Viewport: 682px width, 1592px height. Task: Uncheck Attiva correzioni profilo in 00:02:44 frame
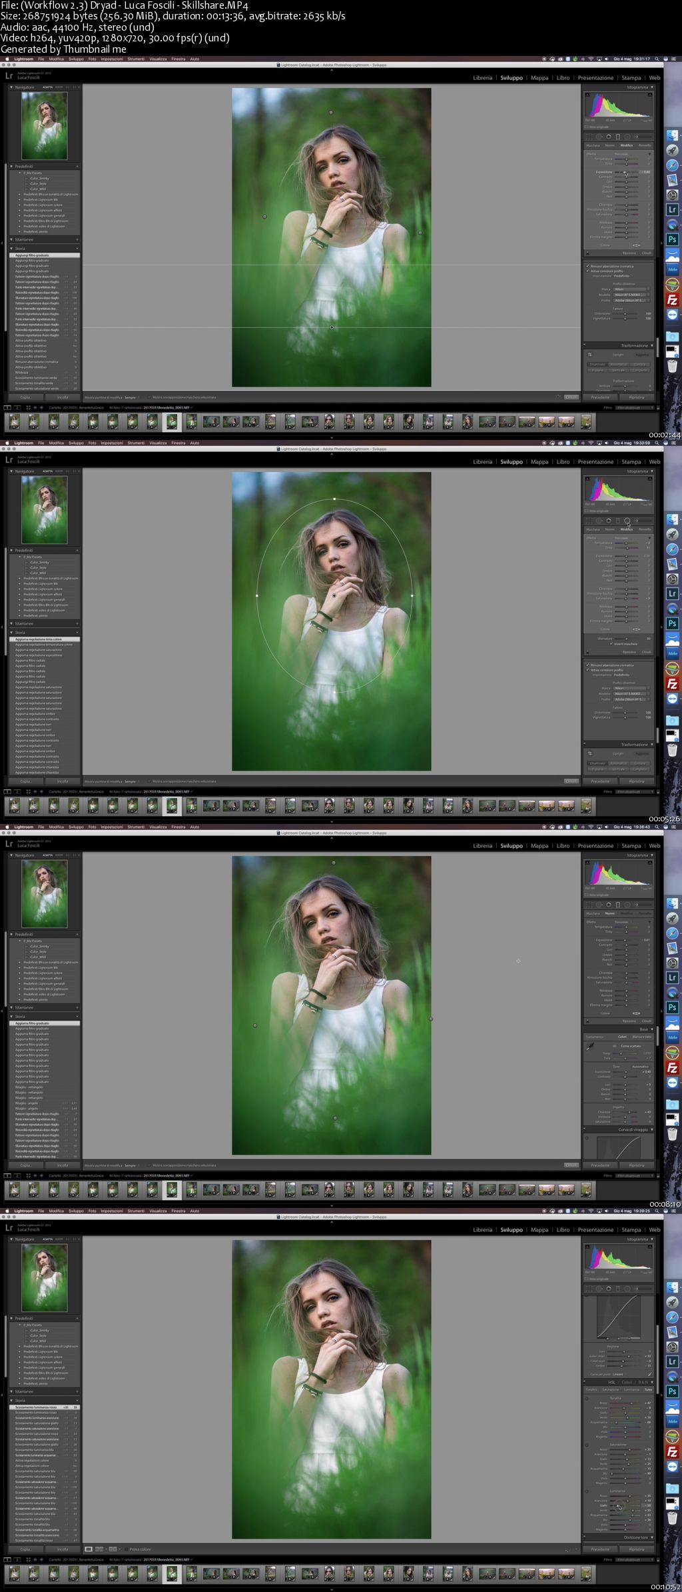[x=587, y=271]
